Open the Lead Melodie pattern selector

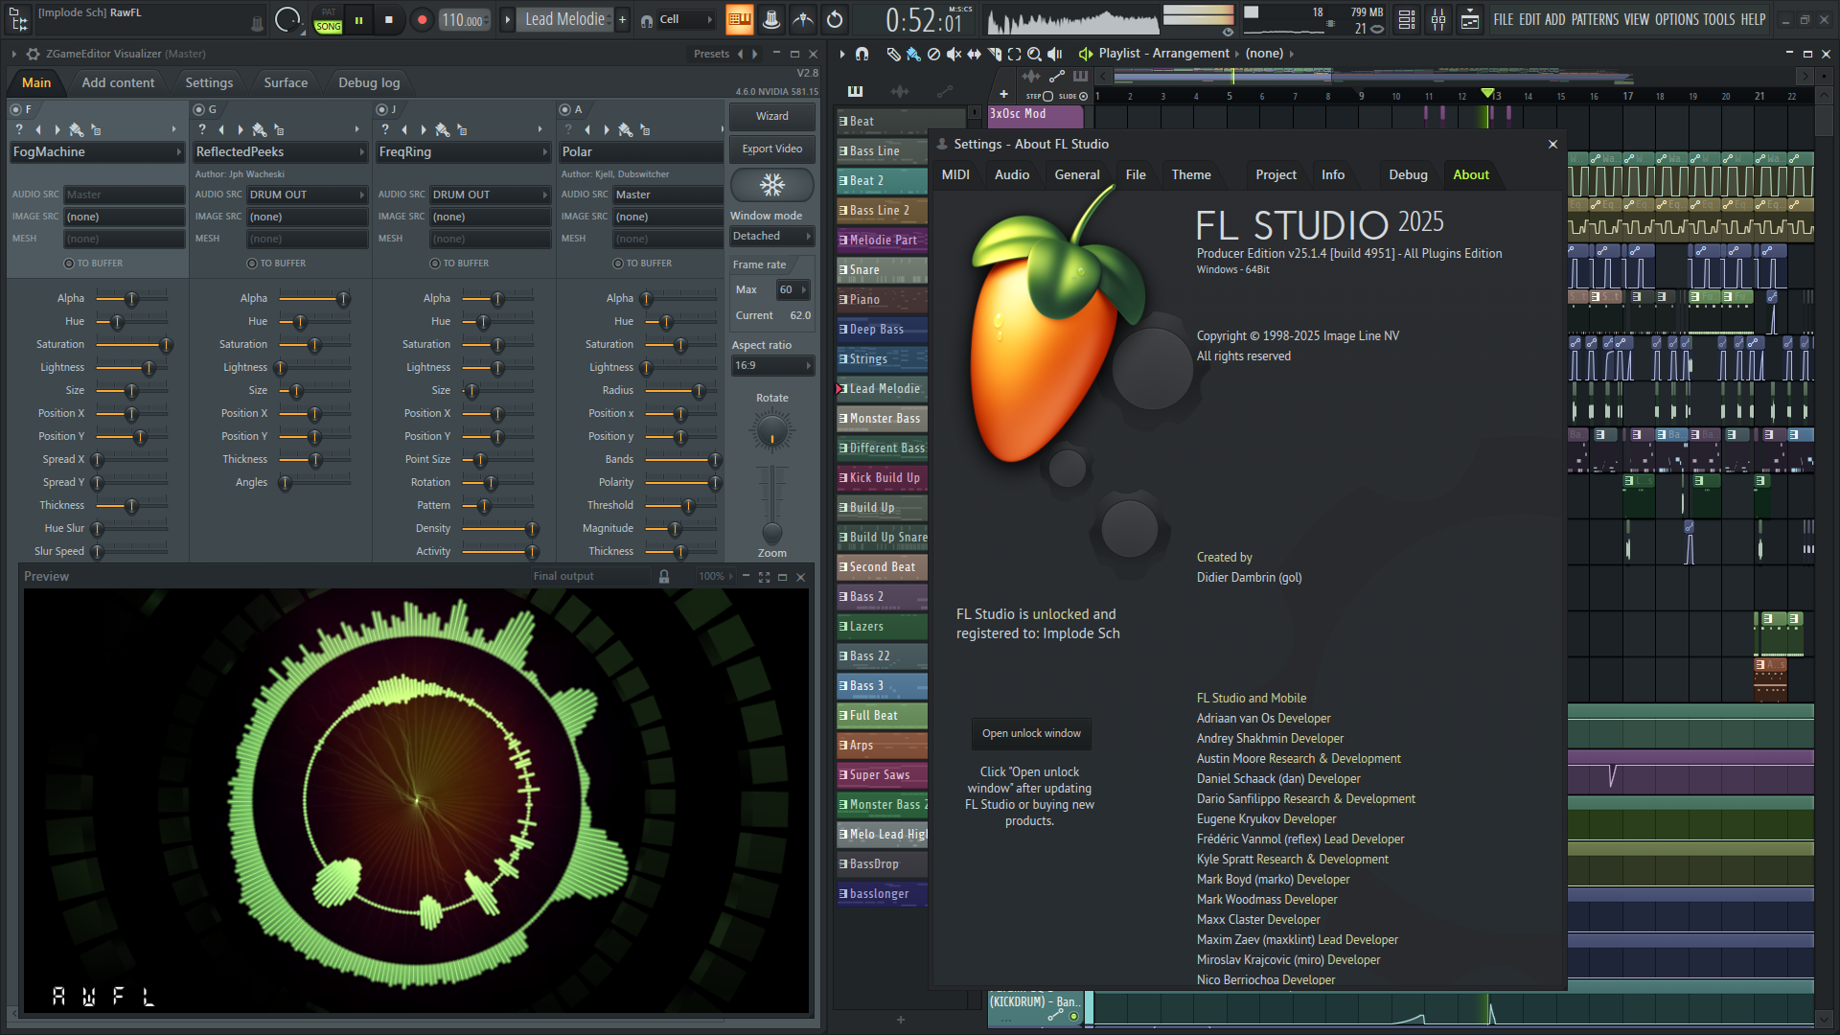pyautogui.click(x=564, y=19)
